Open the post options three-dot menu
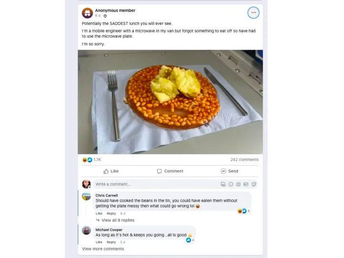The image size is (344, 258). pos(253,13)
